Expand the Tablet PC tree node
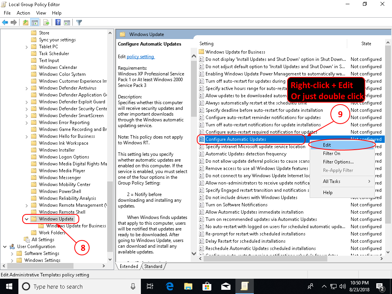Viewport: 392px width, 294px height. pos(26,47)
